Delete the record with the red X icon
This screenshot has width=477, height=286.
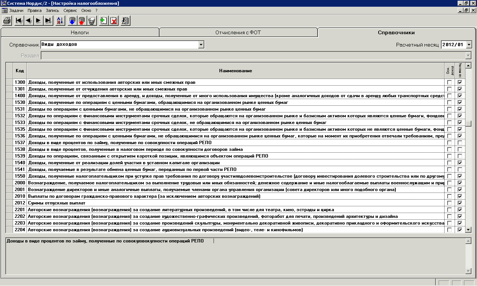[x=114, y=20]
